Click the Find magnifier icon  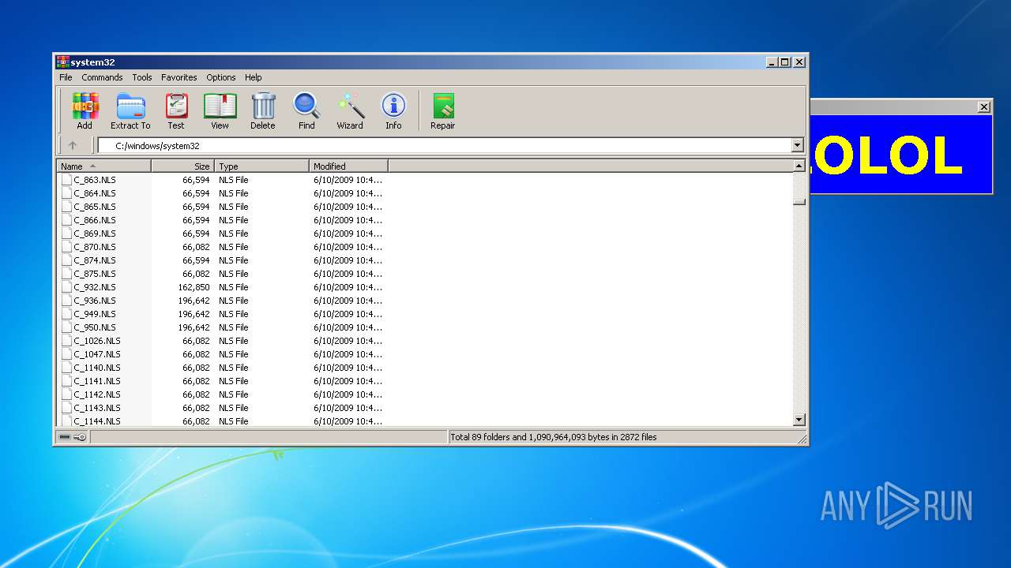306,106
